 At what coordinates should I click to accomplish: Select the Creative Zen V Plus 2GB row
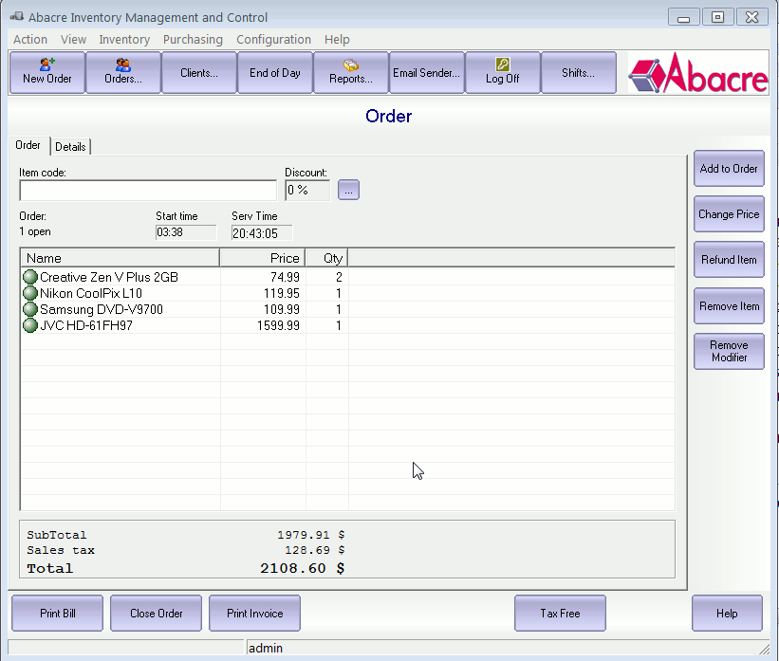pyautogui.click(x=348, y=277)
